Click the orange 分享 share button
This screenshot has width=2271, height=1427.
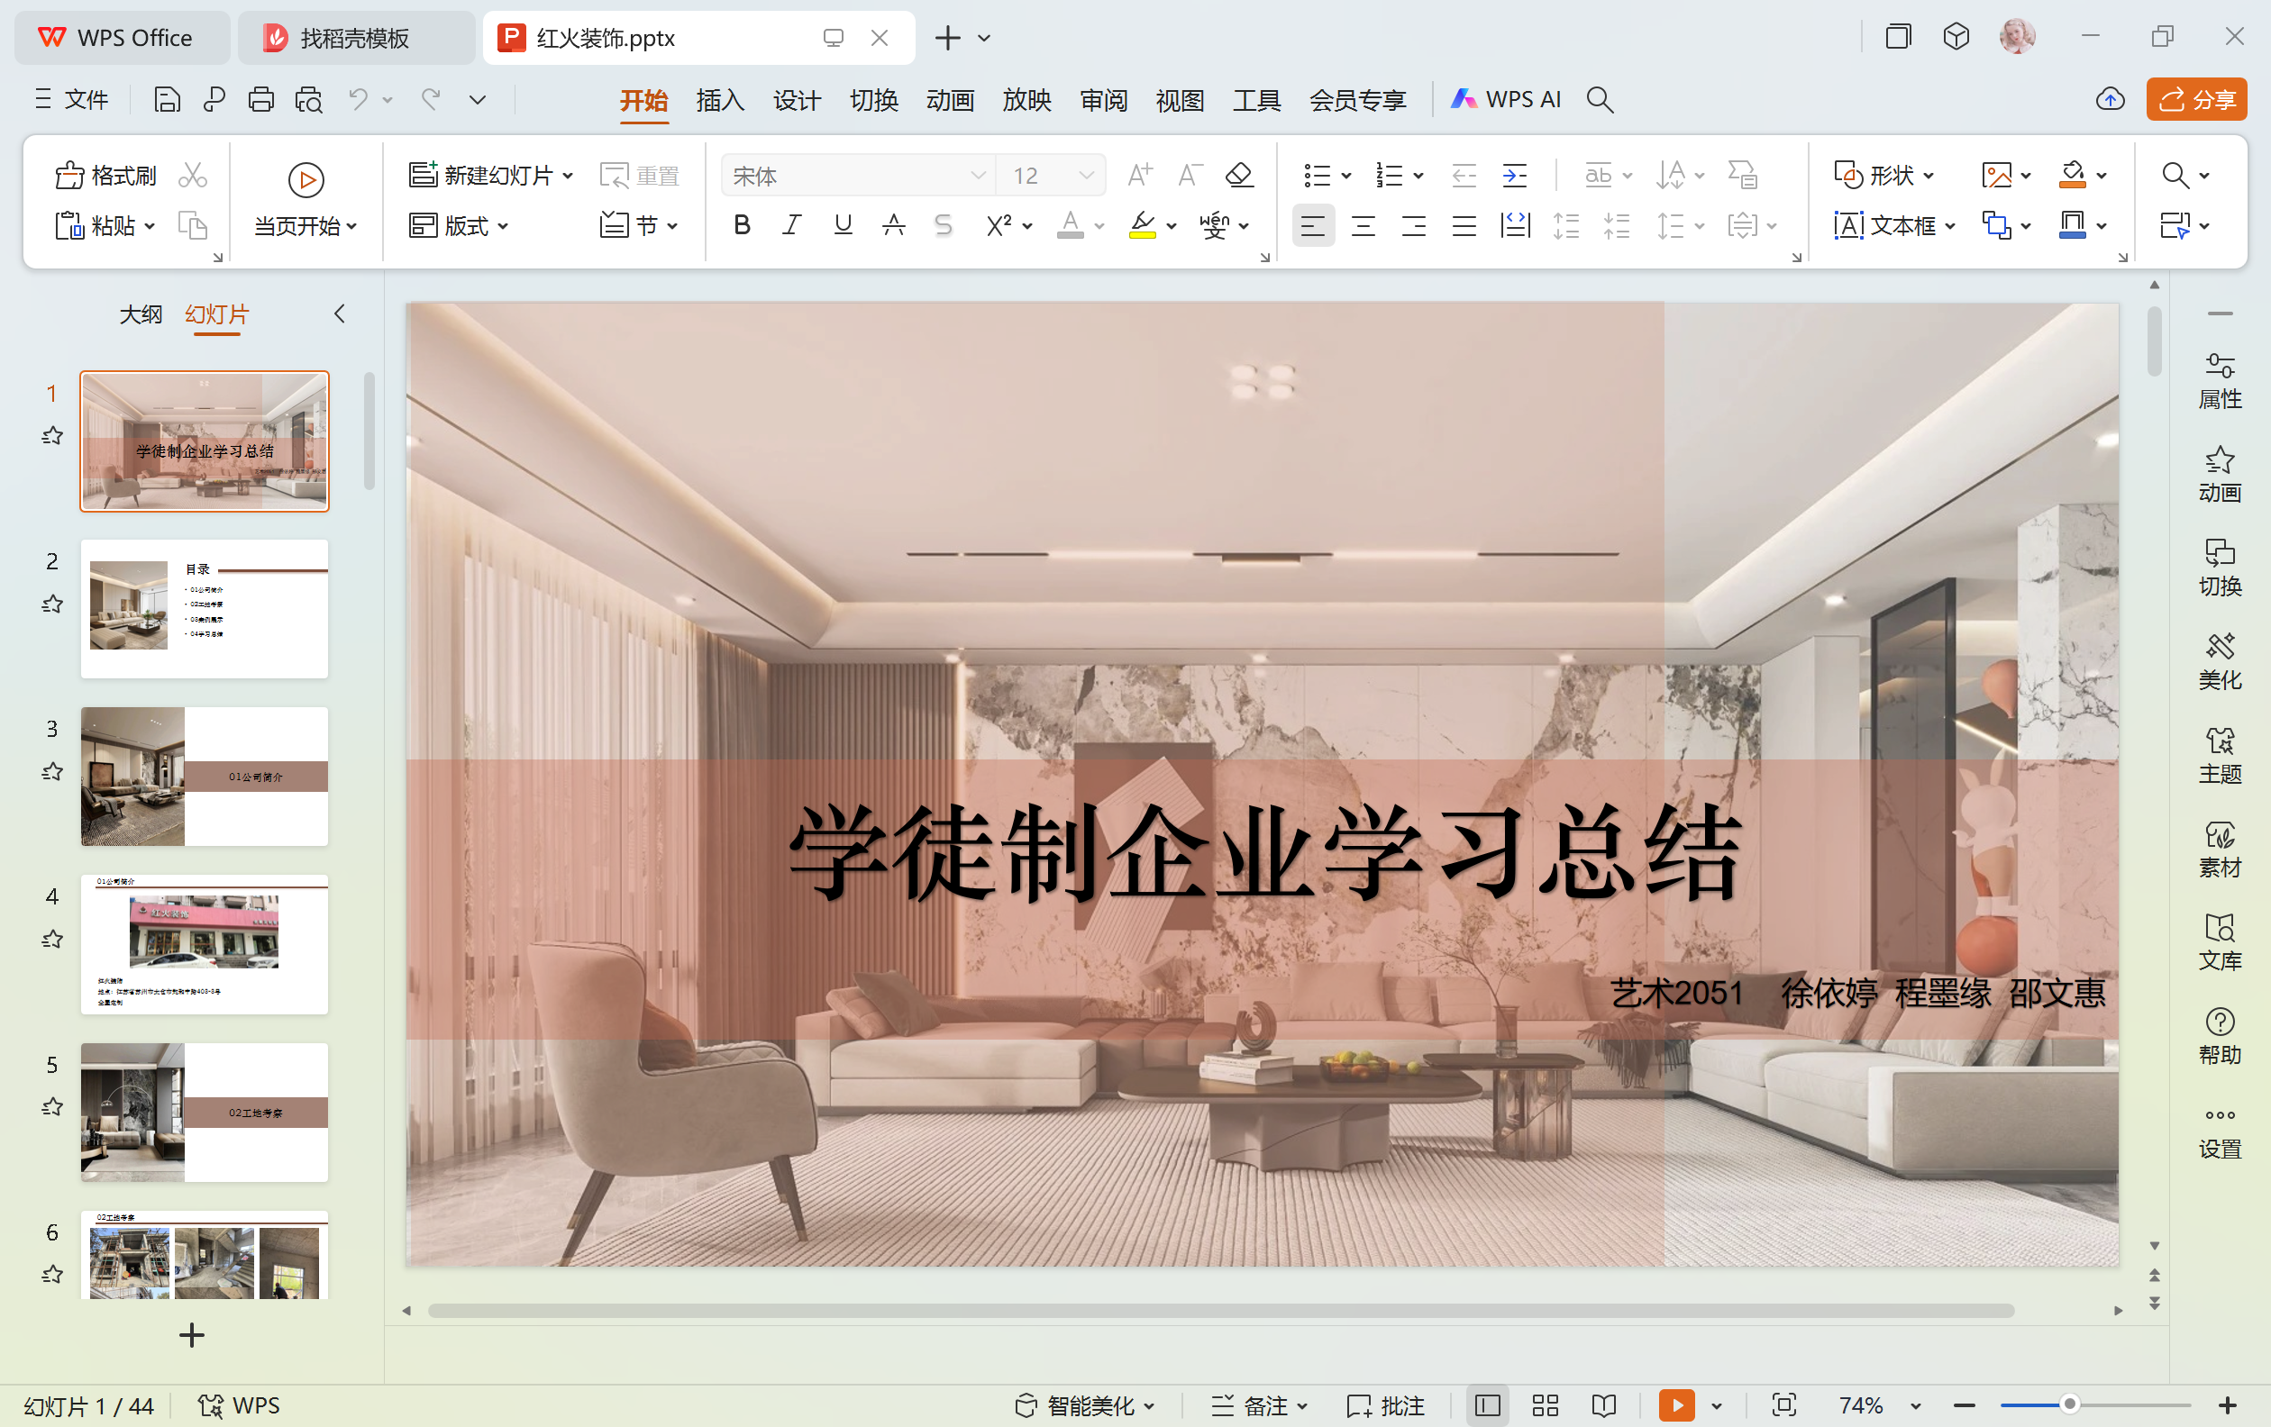(x=2195, y=100)
